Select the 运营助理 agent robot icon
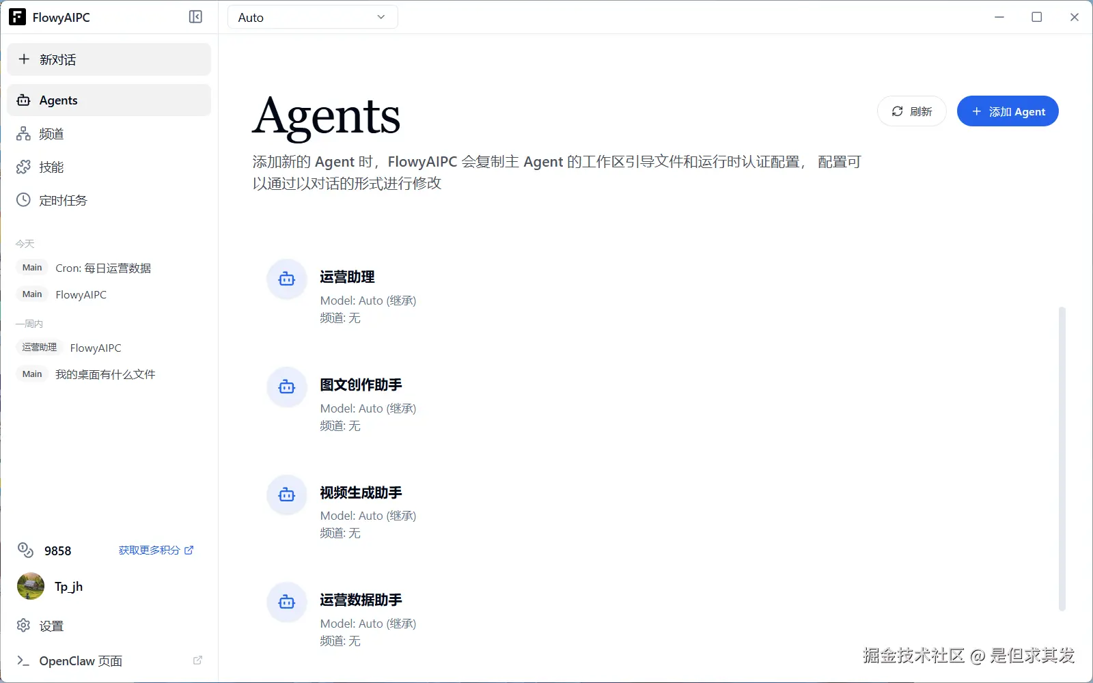This screenshot has height=683, width=1093. [x=286, y=279]
